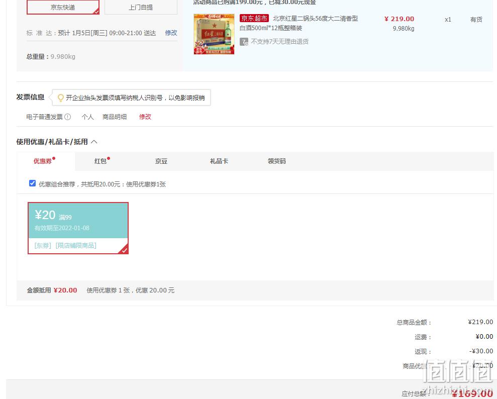Screen dimensions: 497x399
Task: Switch to 京豆 tab
Action: pyautogui.click(x=161, y=161)
